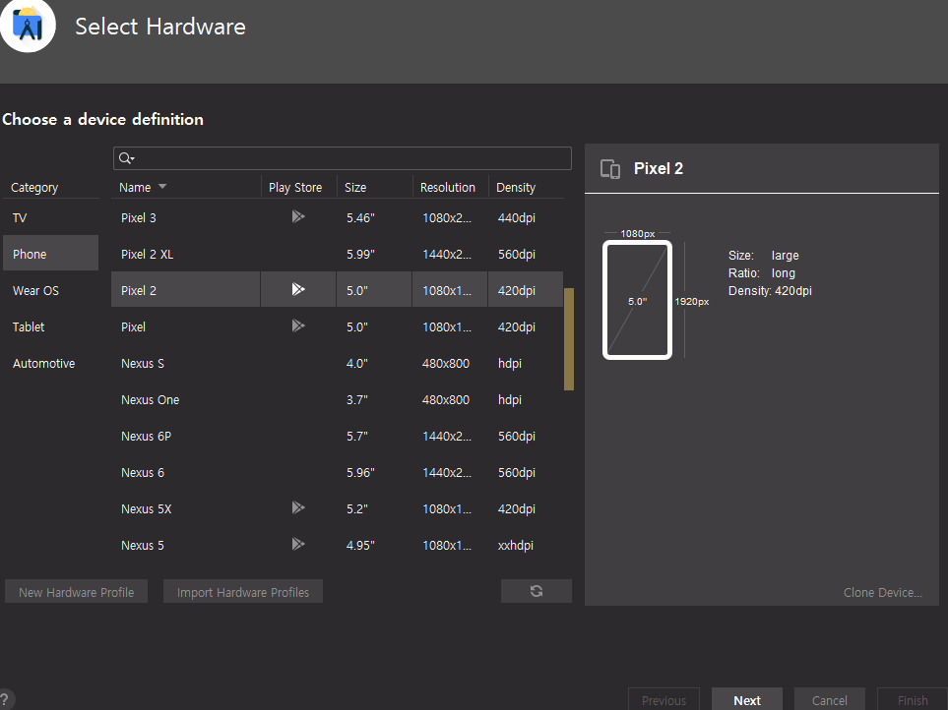Click the Previous button

tap(664, 700)
